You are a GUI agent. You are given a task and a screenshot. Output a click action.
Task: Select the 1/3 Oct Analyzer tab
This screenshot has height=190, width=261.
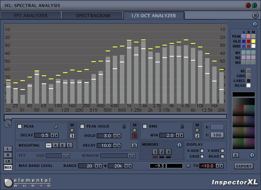coord(154,16)
